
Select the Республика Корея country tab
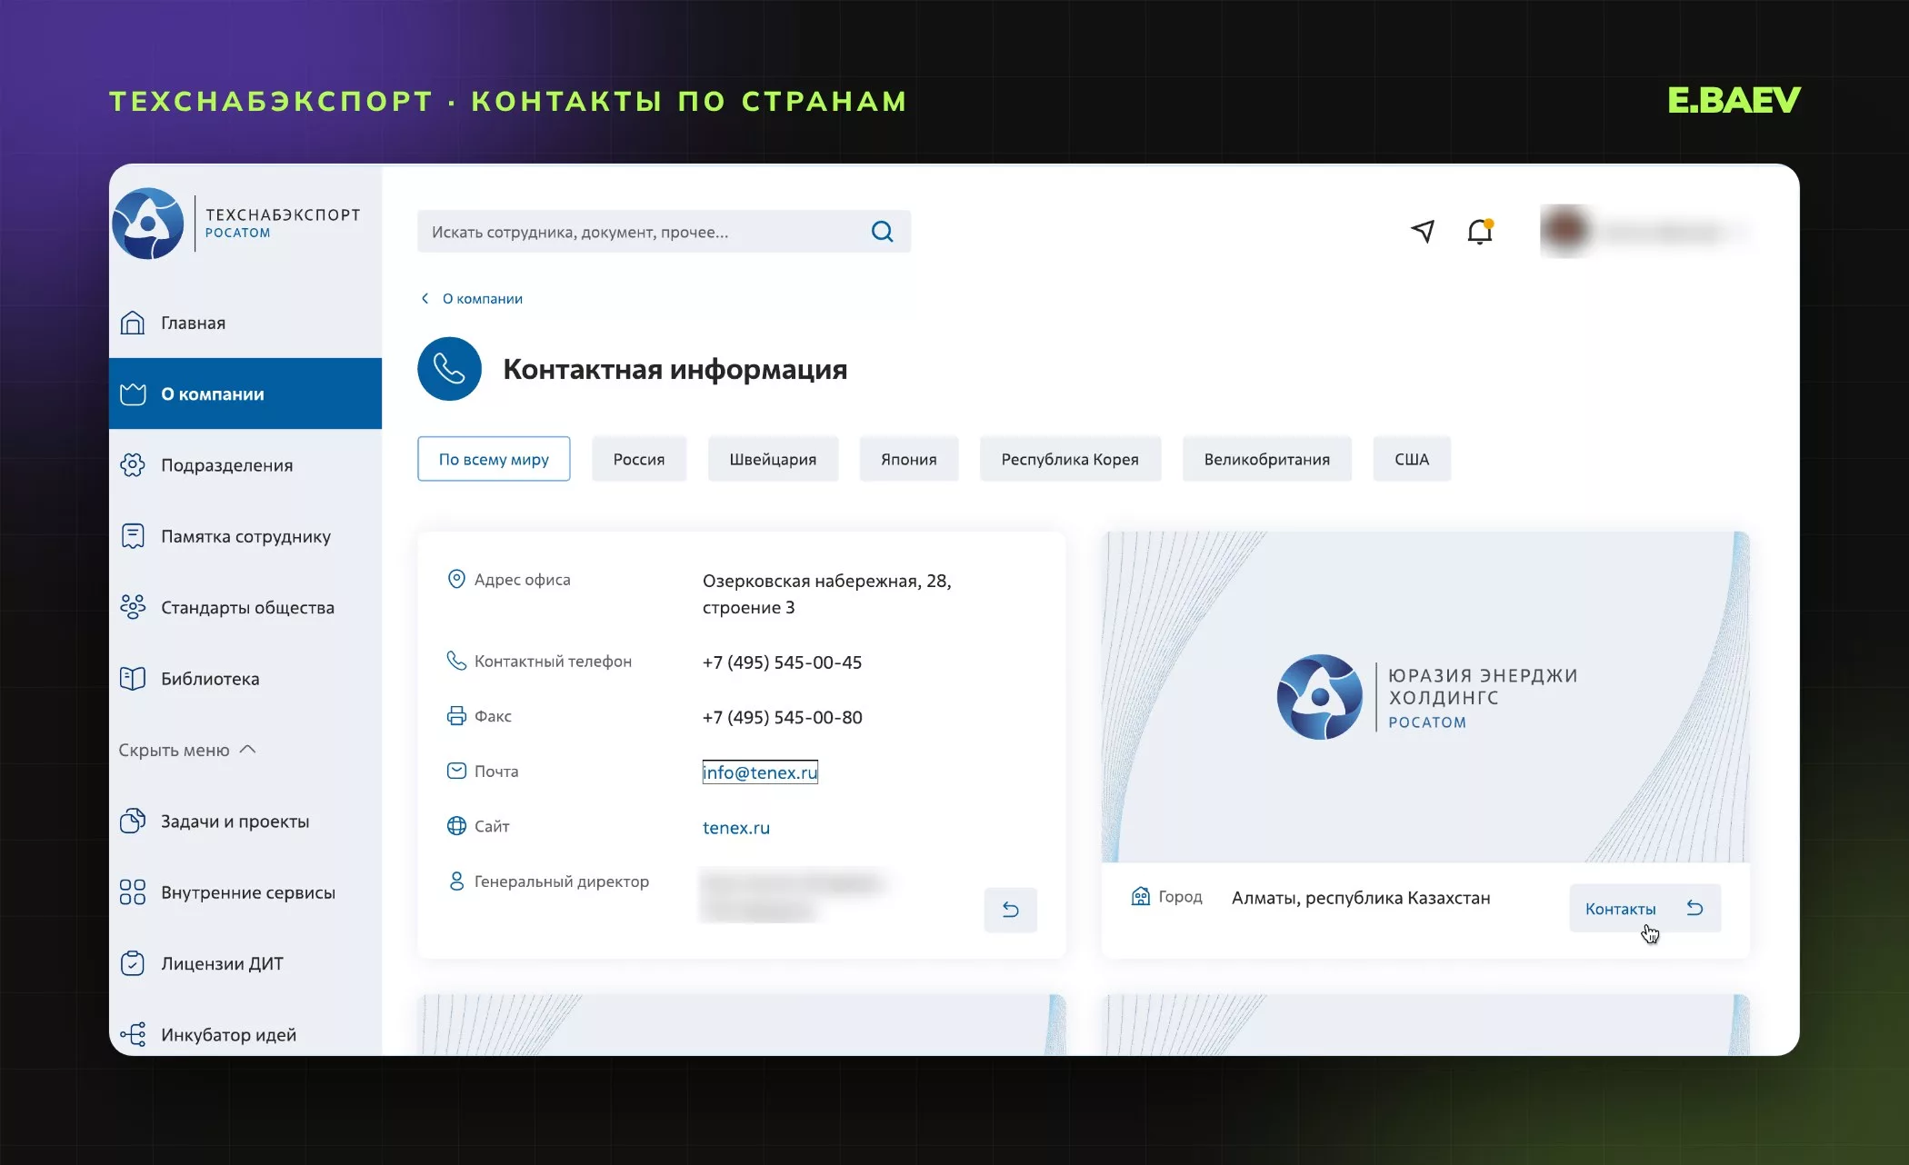[x=1070, y=459]
